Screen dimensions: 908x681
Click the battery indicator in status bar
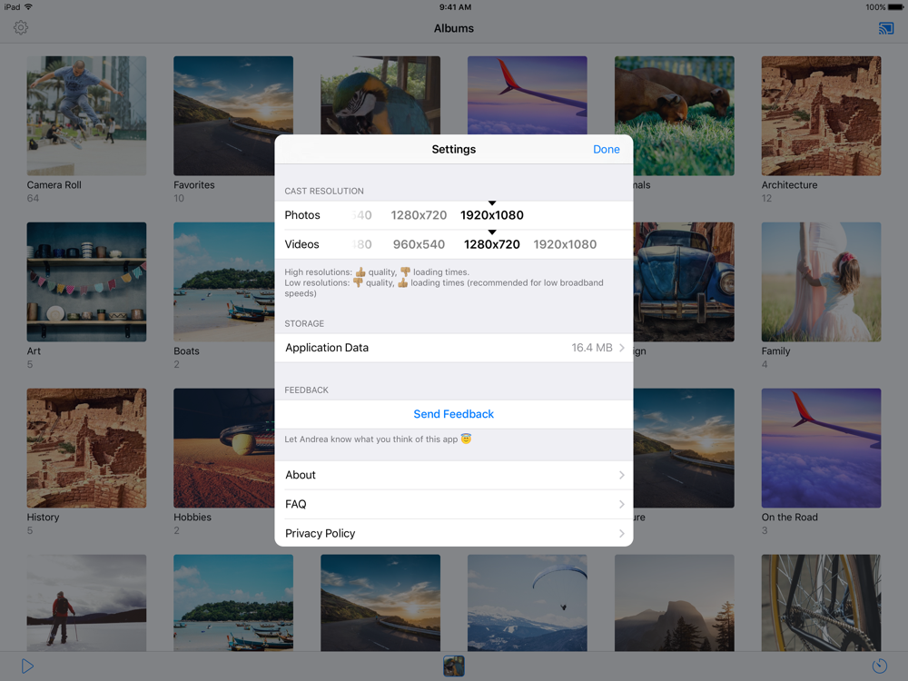[895, 7]
